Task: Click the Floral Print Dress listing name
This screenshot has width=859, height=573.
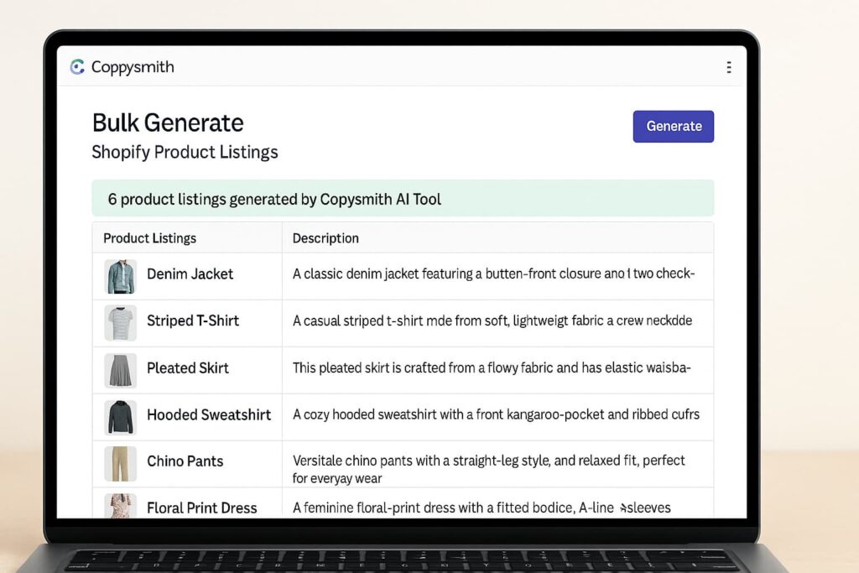Action: click(201, 508)
